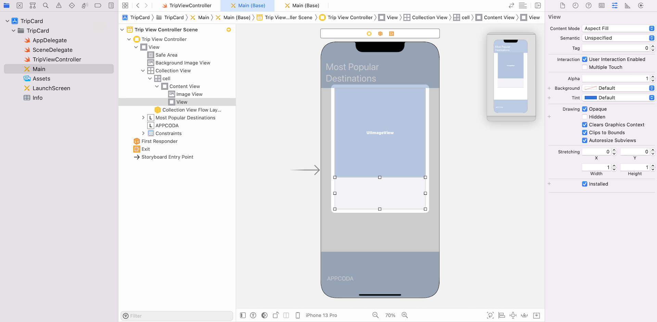Click the zoom out magnifier icon
The height and width of the screenshot is (322, 657).
click(375, 315)
